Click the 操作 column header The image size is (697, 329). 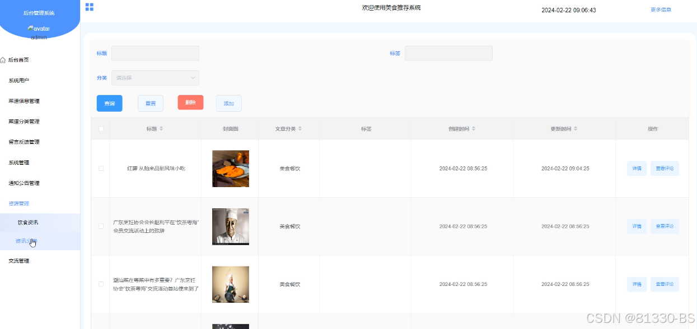[x=653, y=128]
